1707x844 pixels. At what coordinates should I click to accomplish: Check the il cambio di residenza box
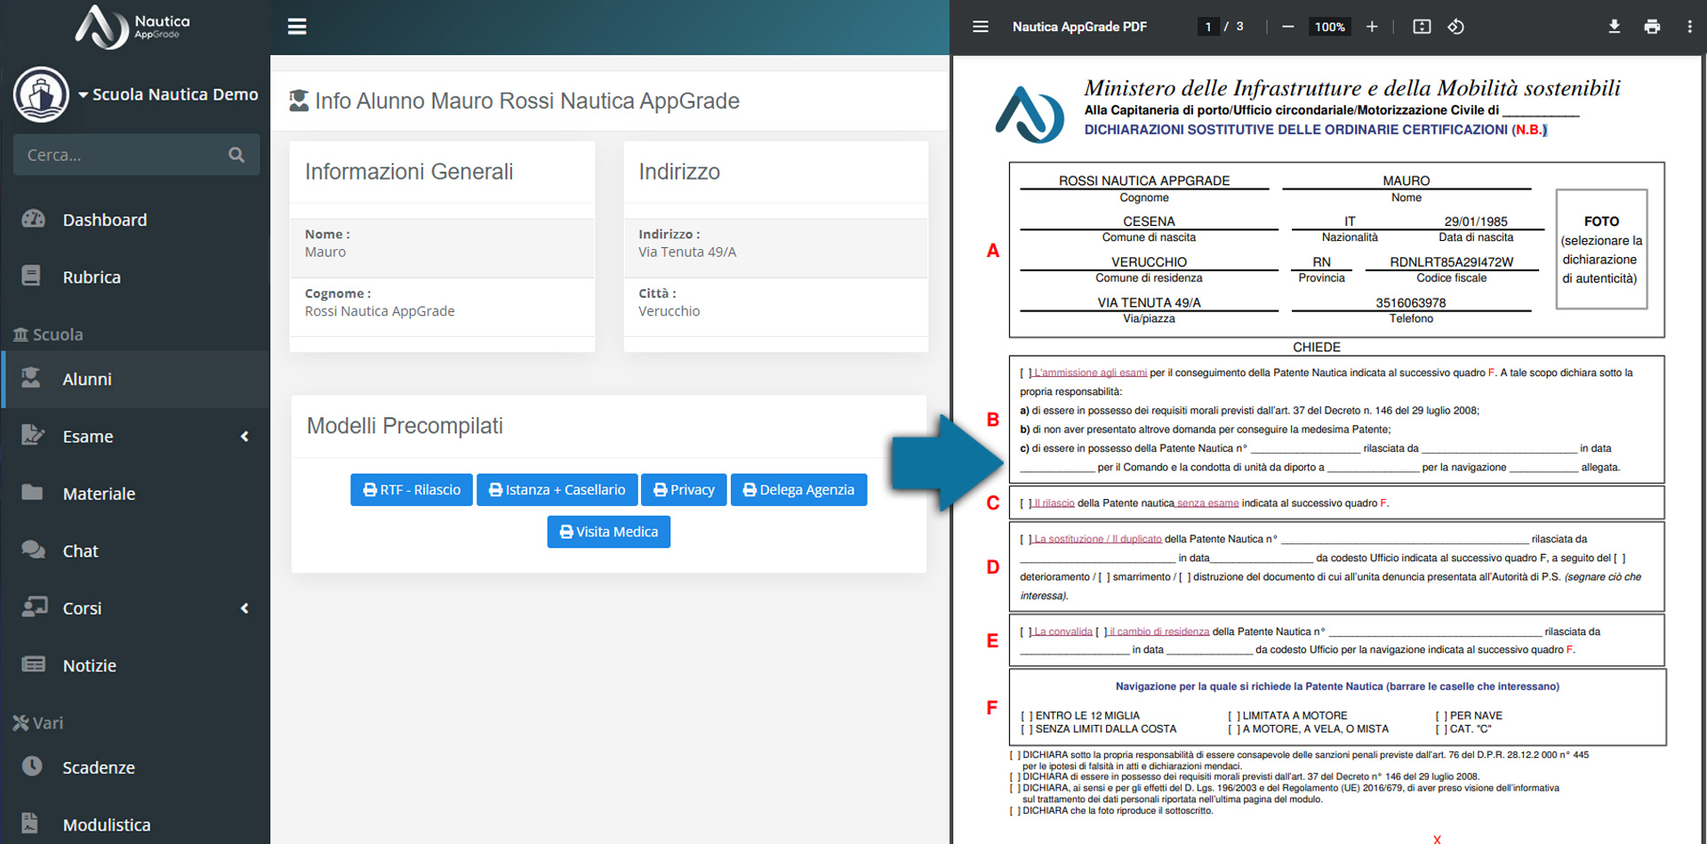1102,631
